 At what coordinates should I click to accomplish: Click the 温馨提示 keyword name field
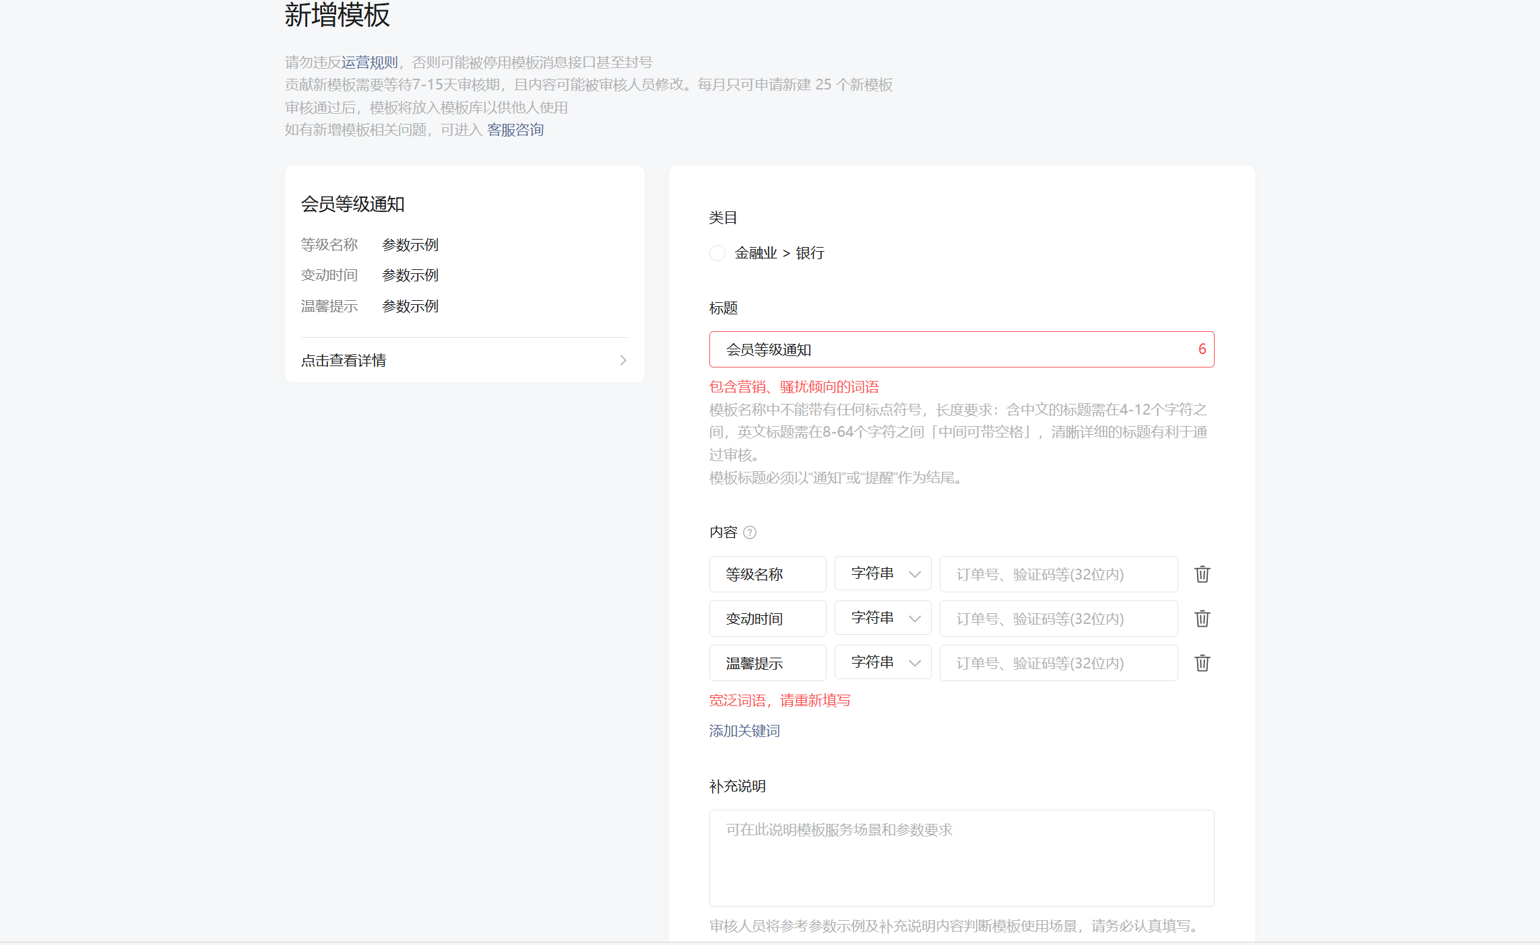767,663
